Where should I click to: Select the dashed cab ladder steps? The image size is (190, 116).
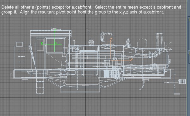[40, 86]
